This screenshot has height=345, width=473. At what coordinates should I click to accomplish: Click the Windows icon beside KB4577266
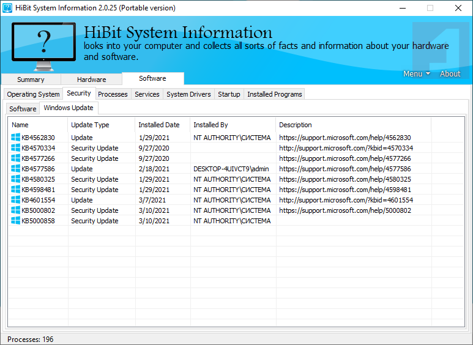pos(16,158)
